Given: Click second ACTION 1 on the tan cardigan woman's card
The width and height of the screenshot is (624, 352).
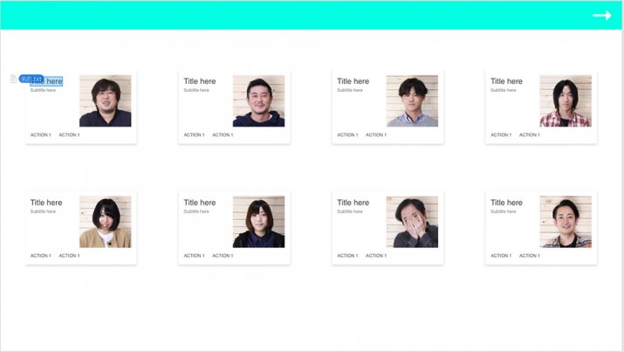Looking at the screenshot, I should [69, 256].
